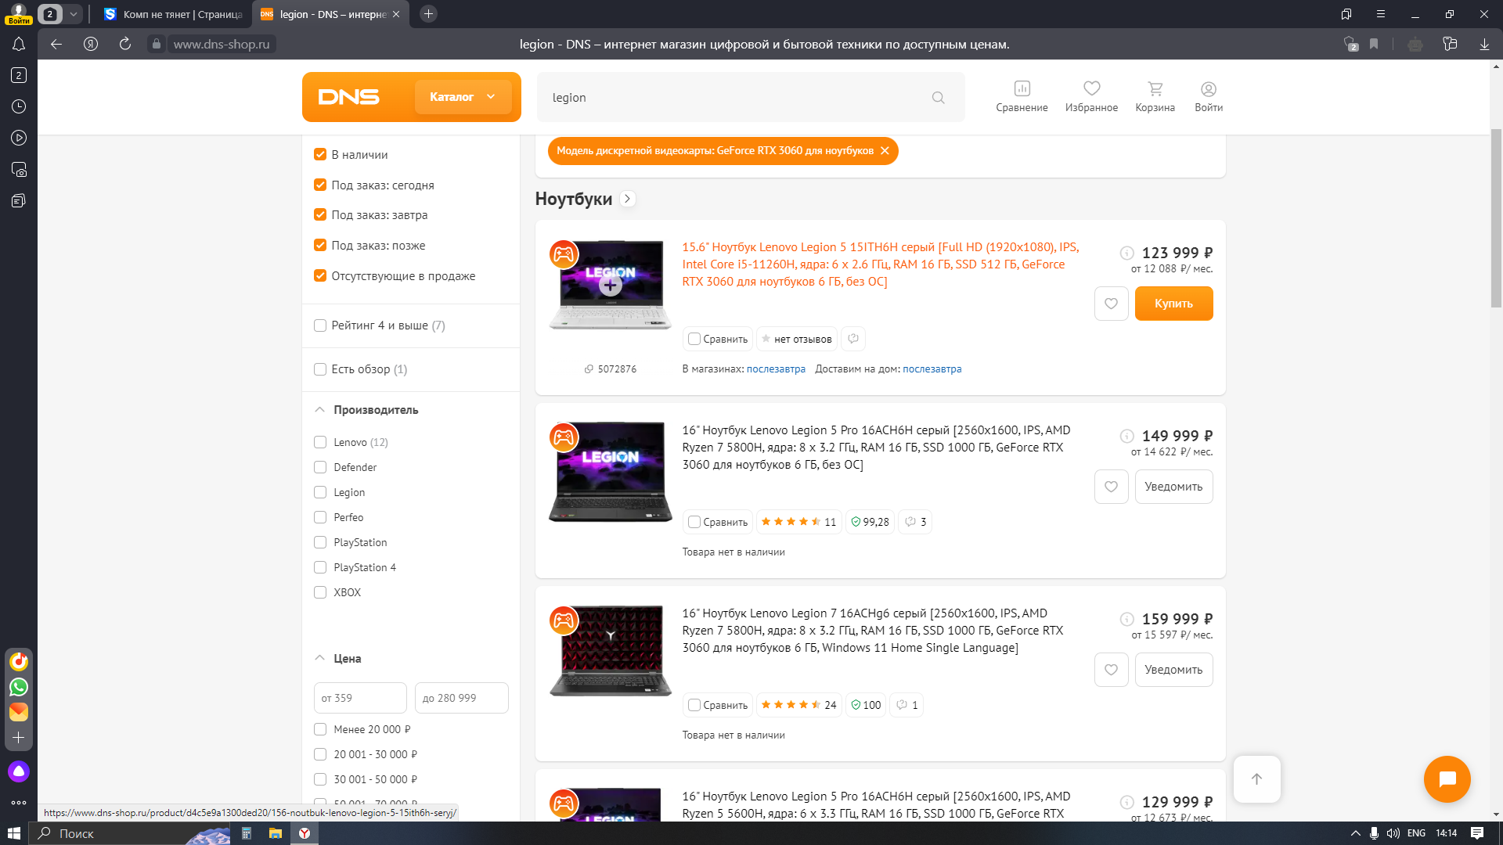Open the orange chat support bubble

(x=1447, y=778)
